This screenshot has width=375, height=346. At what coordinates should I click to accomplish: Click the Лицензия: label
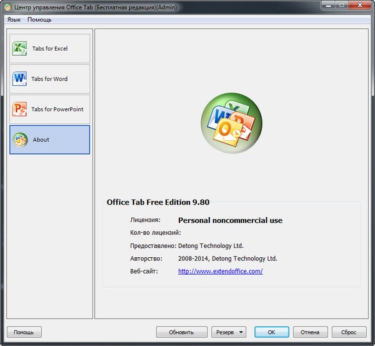click(x=145, y=220)
